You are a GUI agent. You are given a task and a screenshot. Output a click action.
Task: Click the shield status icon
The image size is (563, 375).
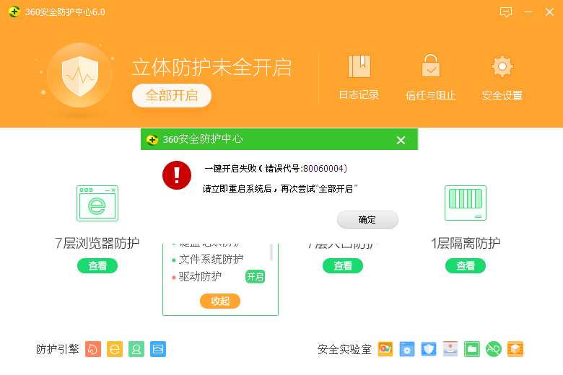79,76
